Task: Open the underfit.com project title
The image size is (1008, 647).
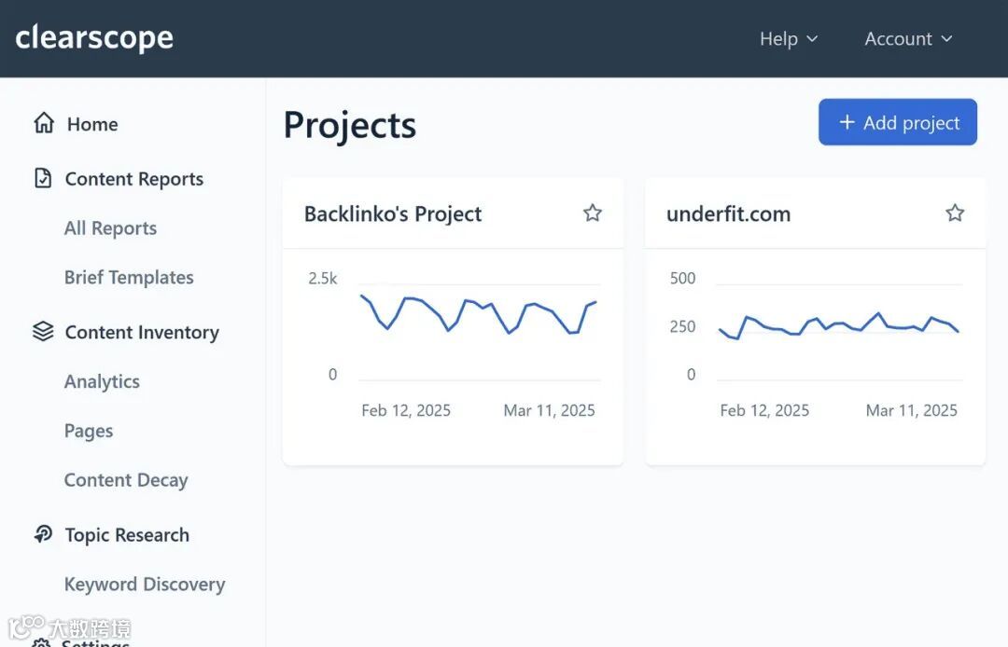Action: tap(728, 214)
